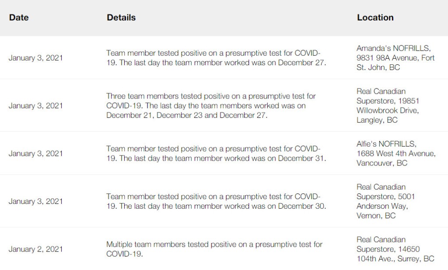Click the date in the Vernon Superstore row
This screenshot has width=448, height=270.
click(36, 201)
